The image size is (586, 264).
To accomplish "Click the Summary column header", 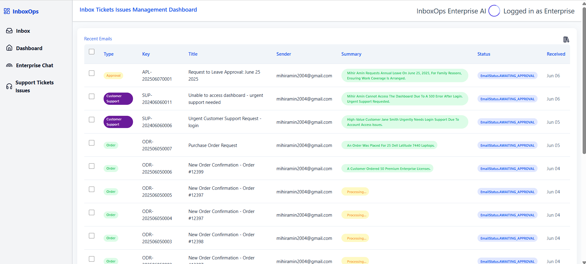I will pyautogui.click(x=351, y=54).
